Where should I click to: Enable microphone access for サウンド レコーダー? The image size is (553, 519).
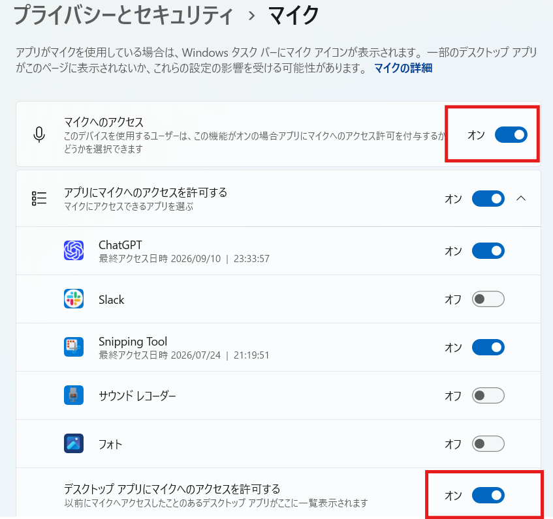tap(488, 395)
